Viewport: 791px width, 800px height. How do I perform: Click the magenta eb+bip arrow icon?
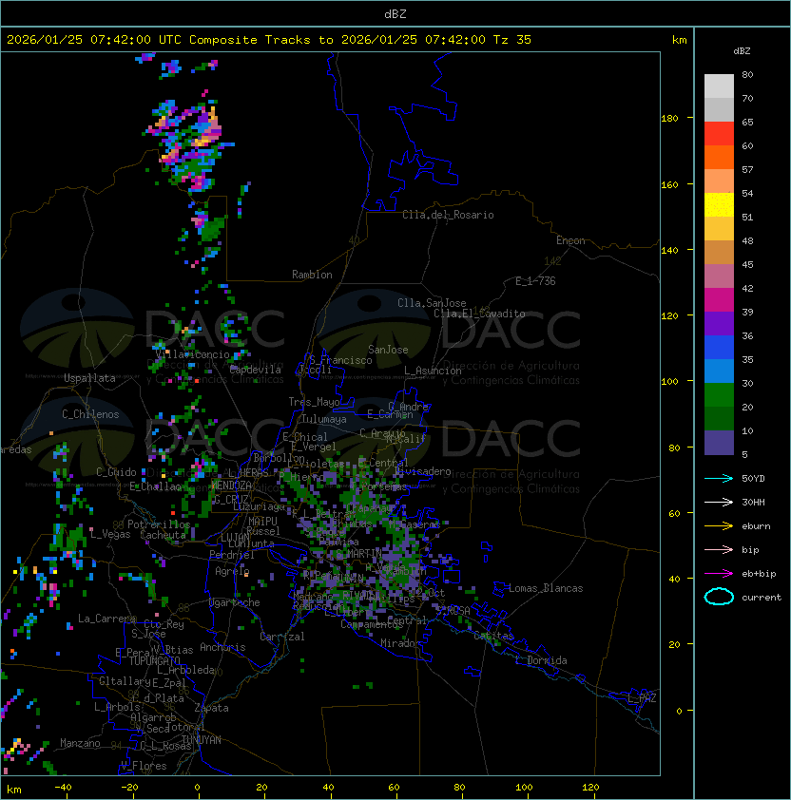[719, 574]
